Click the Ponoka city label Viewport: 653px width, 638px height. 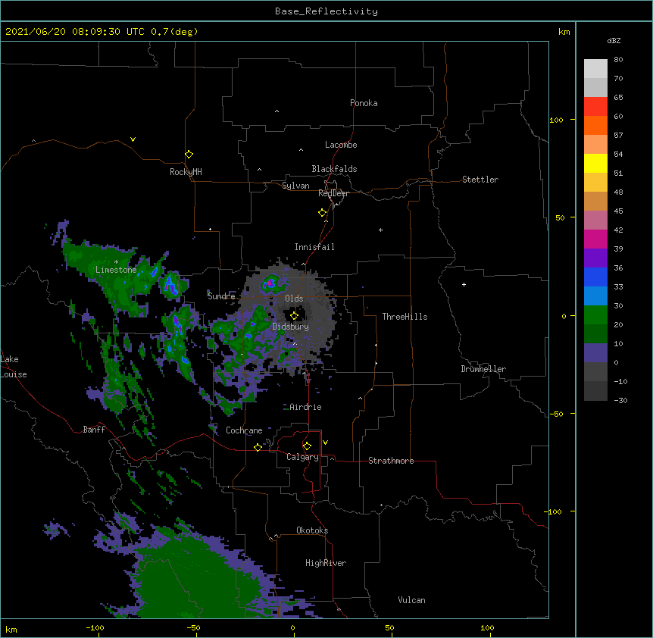pyautogui.click(x=364, y=103)
